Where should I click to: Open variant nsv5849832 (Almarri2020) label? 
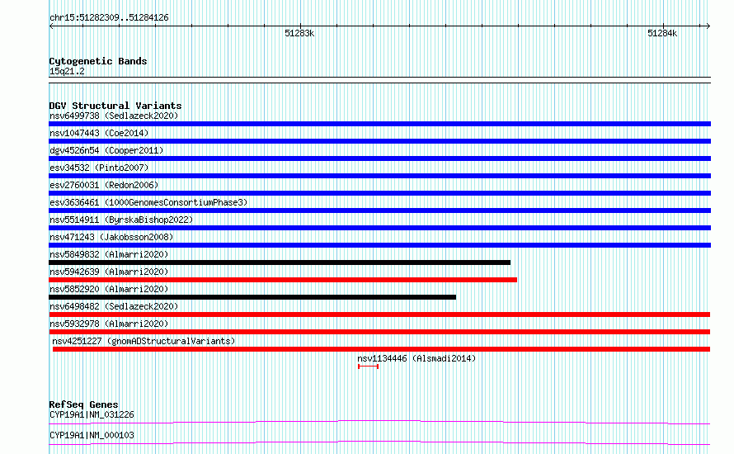(x=109, y=254)
